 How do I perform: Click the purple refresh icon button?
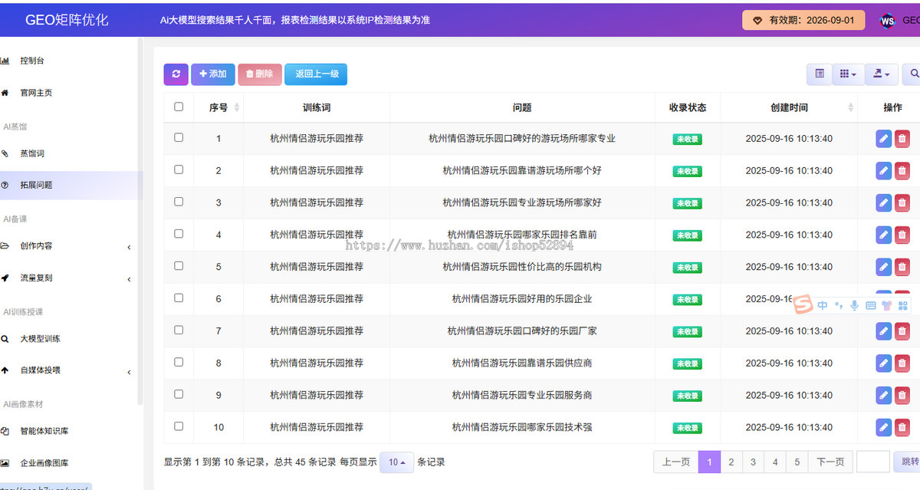point(176,74)
